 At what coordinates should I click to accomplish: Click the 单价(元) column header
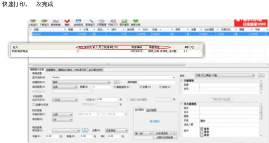[189, 47]
